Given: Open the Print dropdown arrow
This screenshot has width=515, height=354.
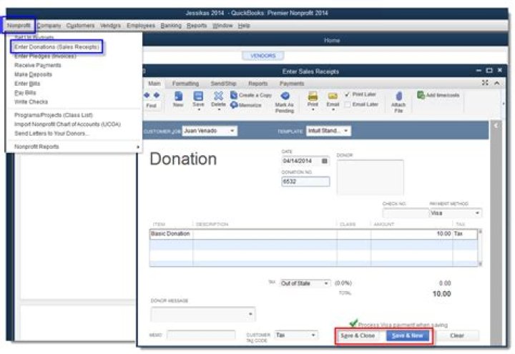Looking at the screenshot, I should 313,109.
